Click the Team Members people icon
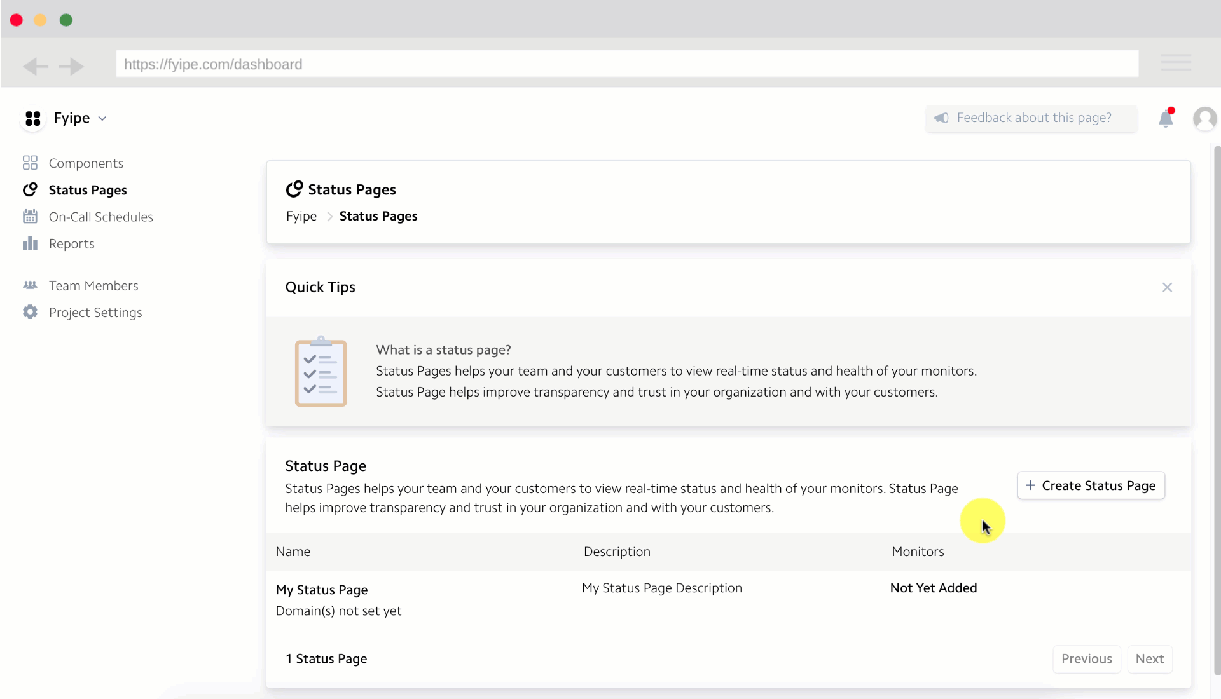 [29, 285]
